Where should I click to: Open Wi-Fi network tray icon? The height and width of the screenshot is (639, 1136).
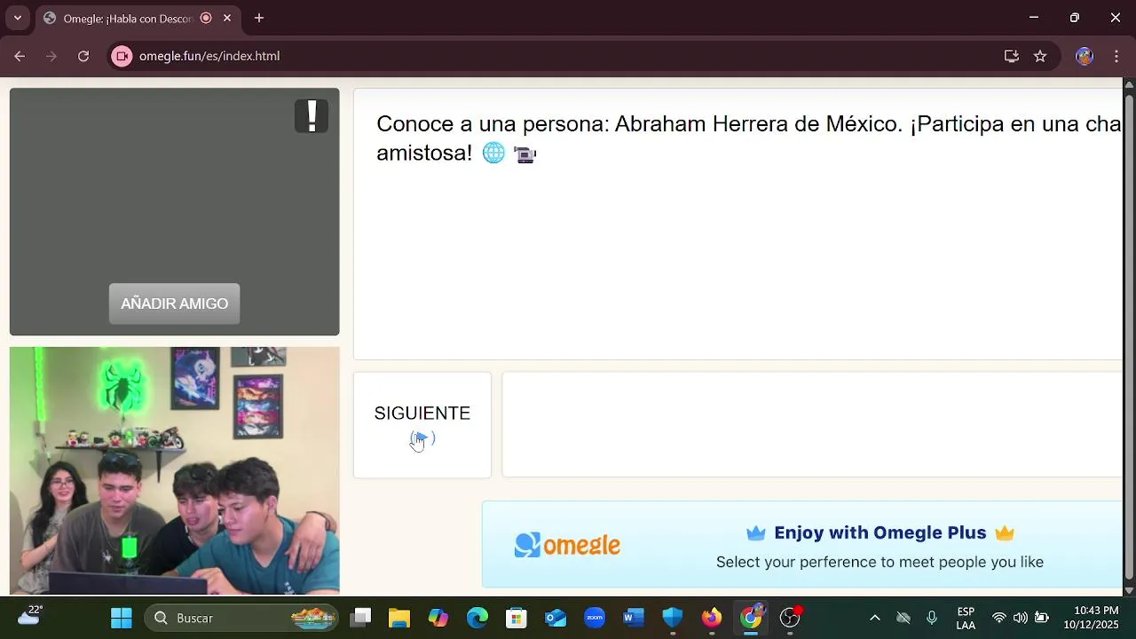999,618
